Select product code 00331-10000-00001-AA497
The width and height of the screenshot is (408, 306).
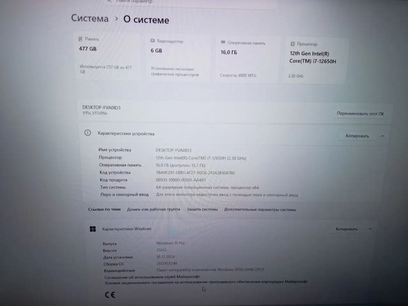pyautogui.click(x=181, y=180)
